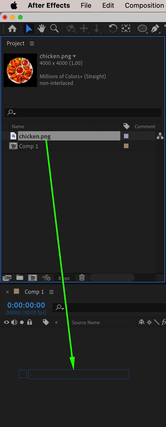Select the Ellipse shape tool
Screen dimensions: 166x427
click(142, 28)
